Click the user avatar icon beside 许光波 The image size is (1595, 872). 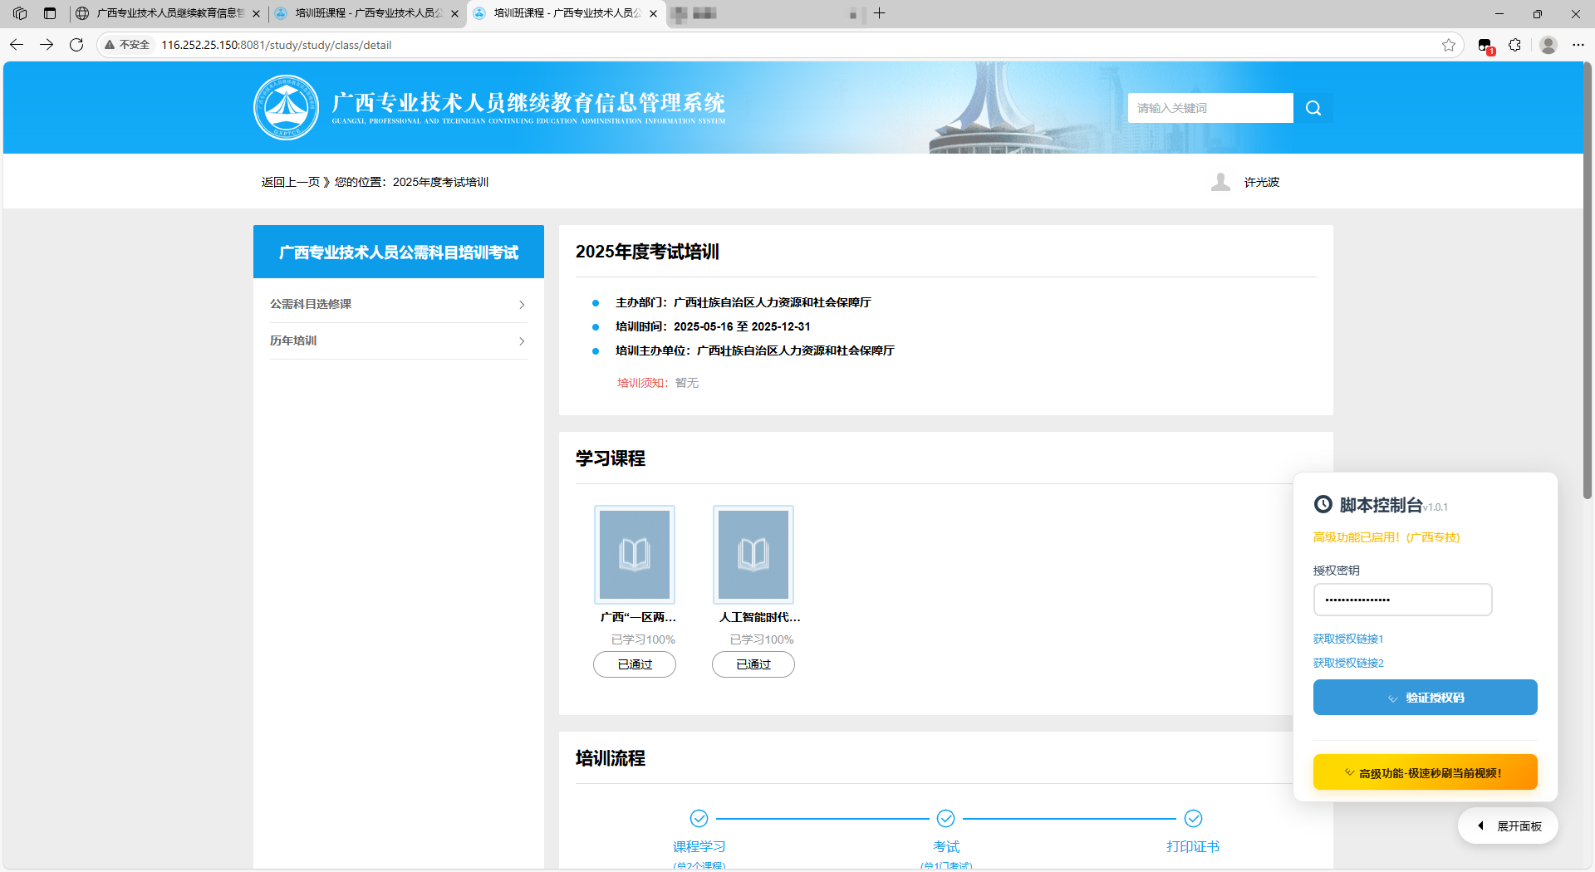(1220, 182)
